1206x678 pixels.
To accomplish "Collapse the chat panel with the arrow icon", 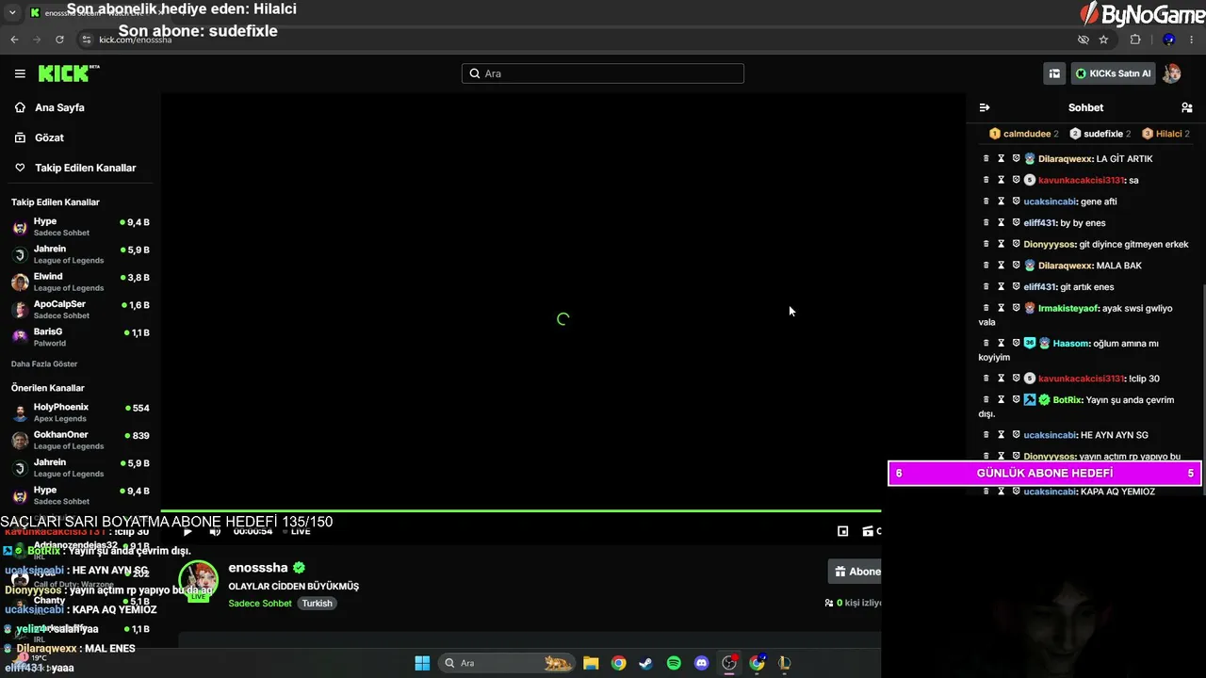I will pyautogui.click(x=985, y=107).
